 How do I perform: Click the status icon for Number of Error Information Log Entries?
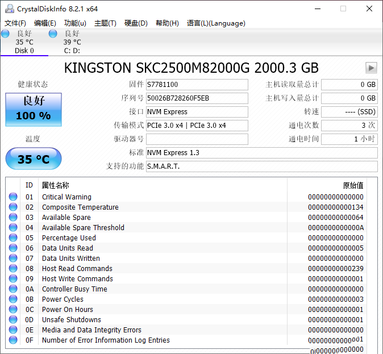click(x=13, y=340)
